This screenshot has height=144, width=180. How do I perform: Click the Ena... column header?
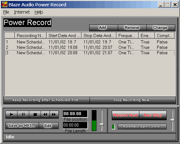(x=147, y=36)
